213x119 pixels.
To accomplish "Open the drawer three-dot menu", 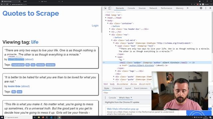I will tap(105, 98).
